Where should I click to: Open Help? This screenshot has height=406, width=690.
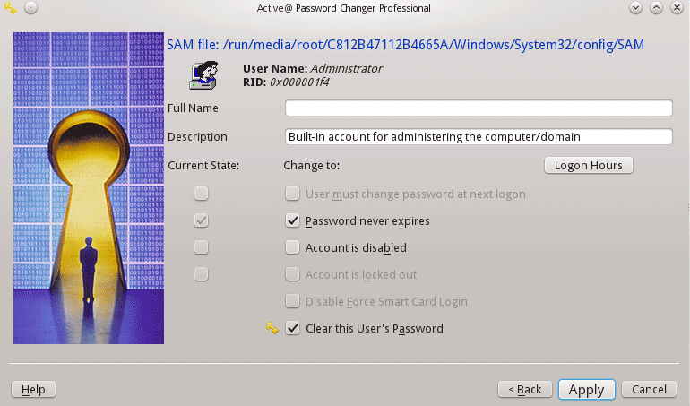[33, 390]
